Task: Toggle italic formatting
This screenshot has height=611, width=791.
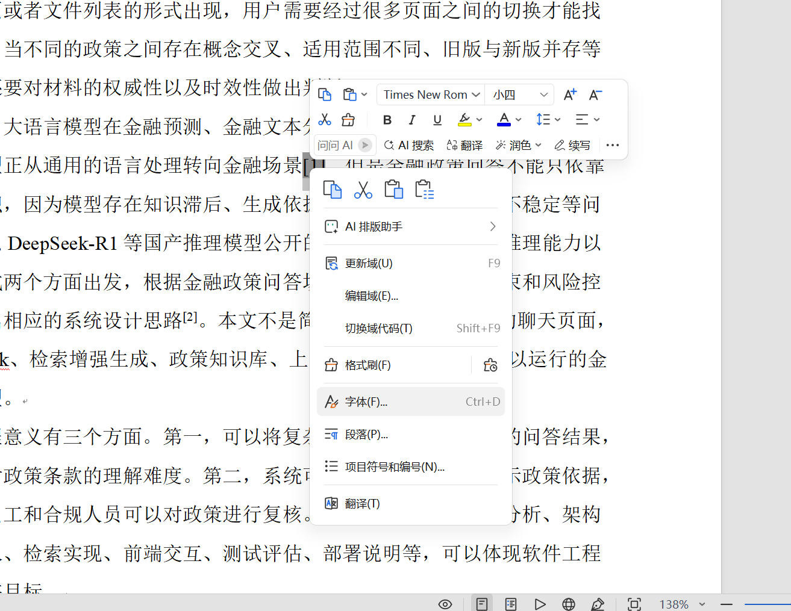Action: [412, 120]
